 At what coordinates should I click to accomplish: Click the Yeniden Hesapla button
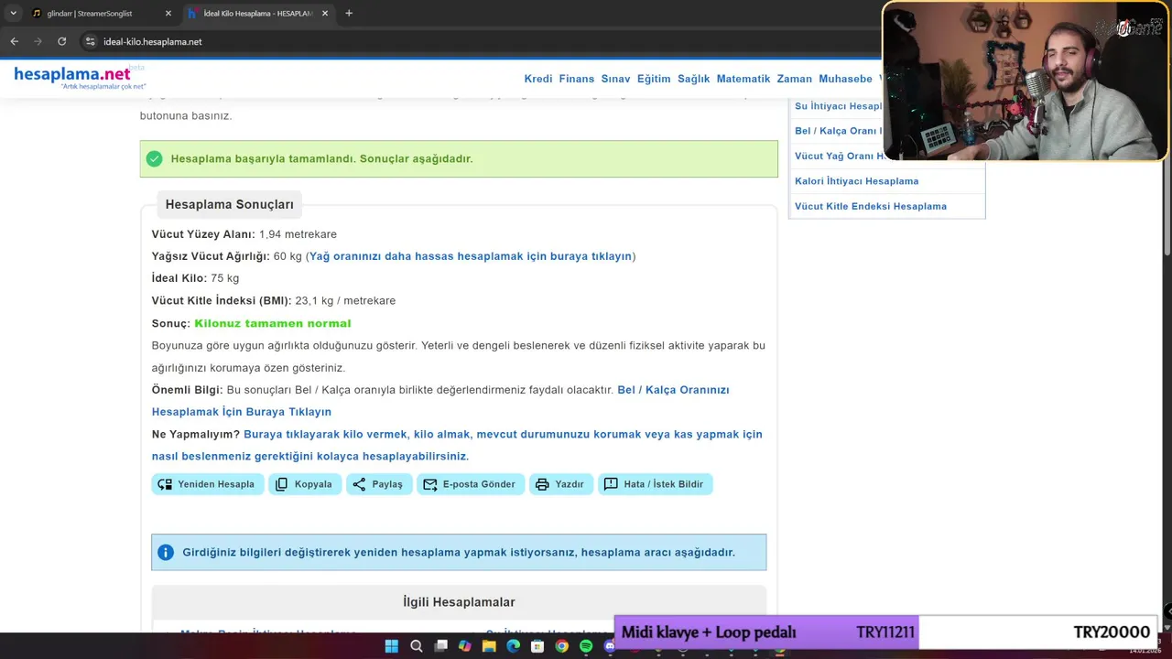click(x=208, y=484)
